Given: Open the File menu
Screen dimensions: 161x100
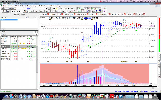Looking at the screenshot, I should point(4,6).
